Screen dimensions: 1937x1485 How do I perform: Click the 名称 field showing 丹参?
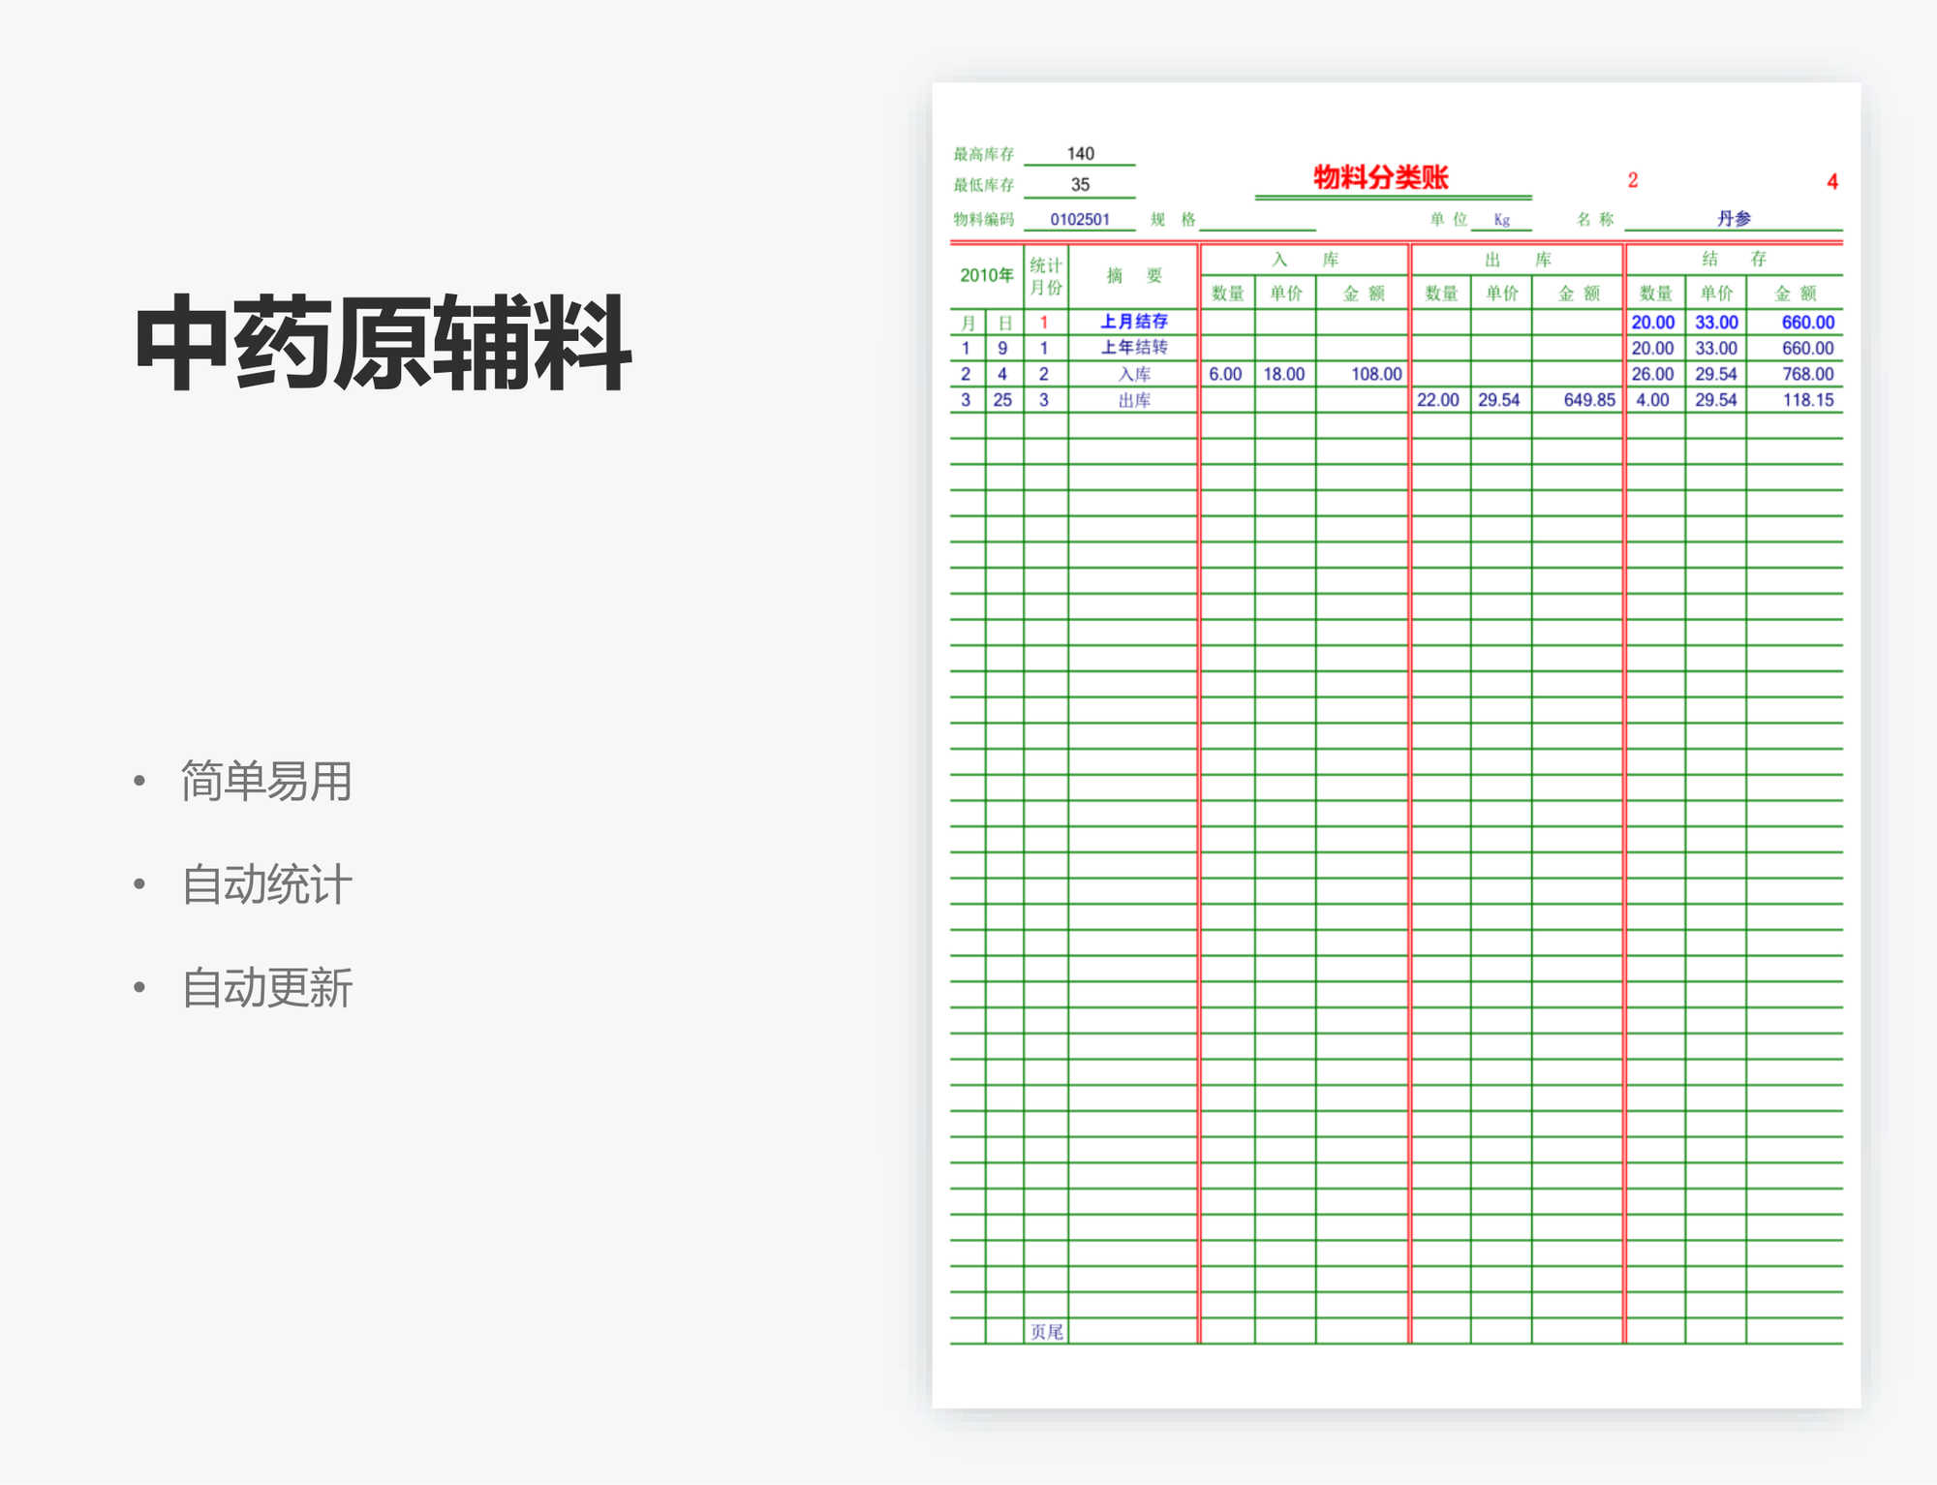pos(1734,218)
